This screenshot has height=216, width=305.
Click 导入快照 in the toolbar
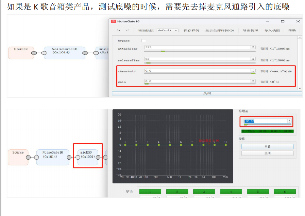coord(272,30)
